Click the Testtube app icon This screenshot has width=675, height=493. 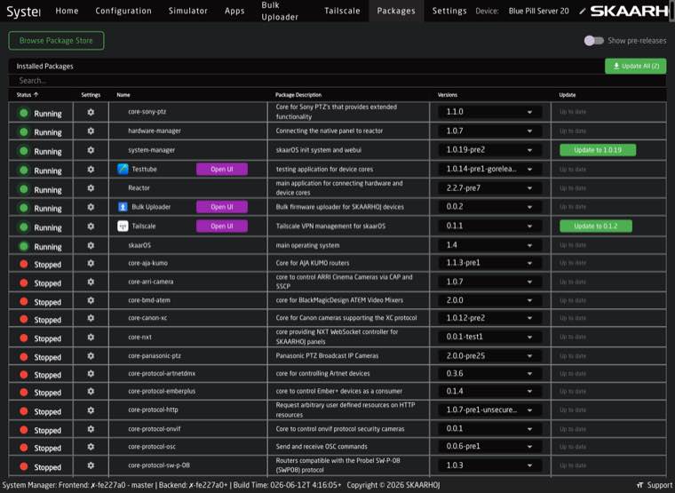(123, 169)
